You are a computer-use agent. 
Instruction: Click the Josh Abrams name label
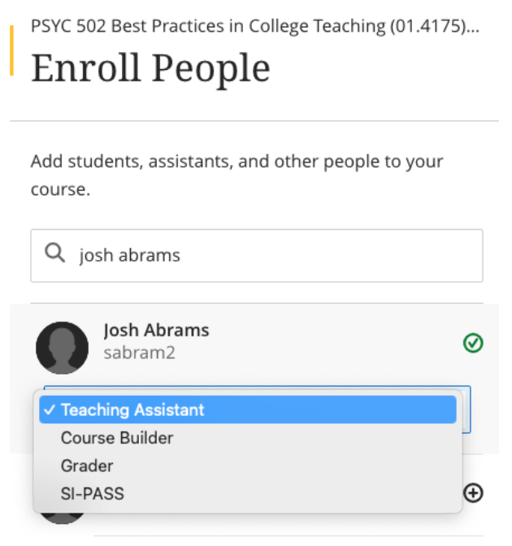click(x=156, y=330)
